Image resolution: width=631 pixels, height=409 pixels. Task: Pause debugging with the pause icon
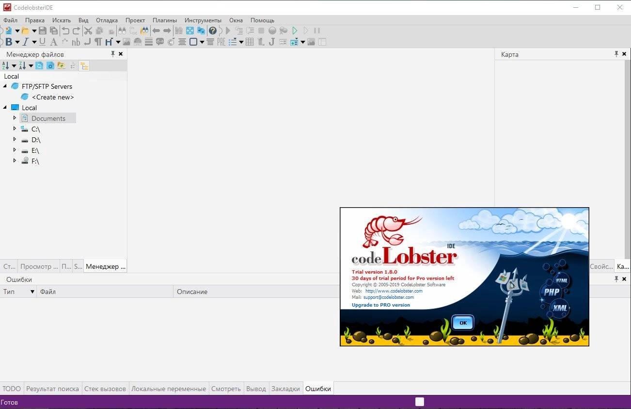[x=316, y=31]
